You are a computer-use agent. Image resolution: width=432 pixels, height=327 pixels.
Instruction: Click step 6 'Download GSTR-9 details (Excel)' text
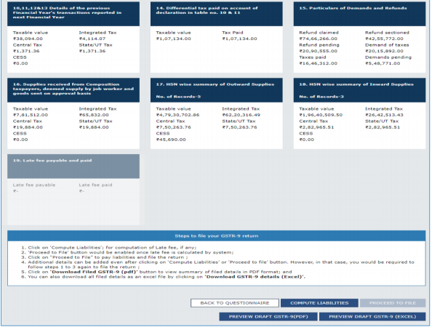pyautogui.click(x=255, y=277)
